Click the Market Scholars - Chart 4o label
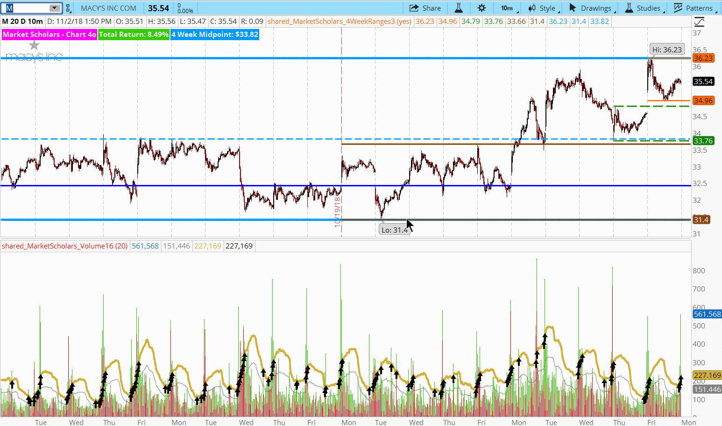 pos(49,35)
